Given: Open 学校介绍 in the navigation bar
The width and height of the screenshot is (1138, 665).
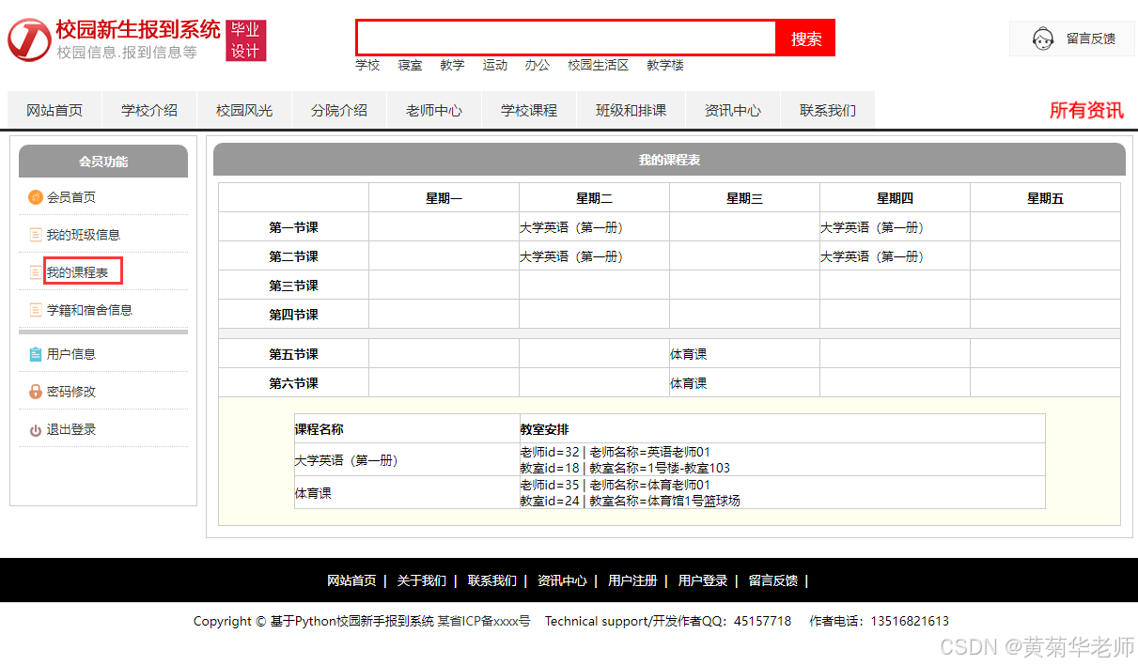Looking at the screenshot, I should coord(149,110).
